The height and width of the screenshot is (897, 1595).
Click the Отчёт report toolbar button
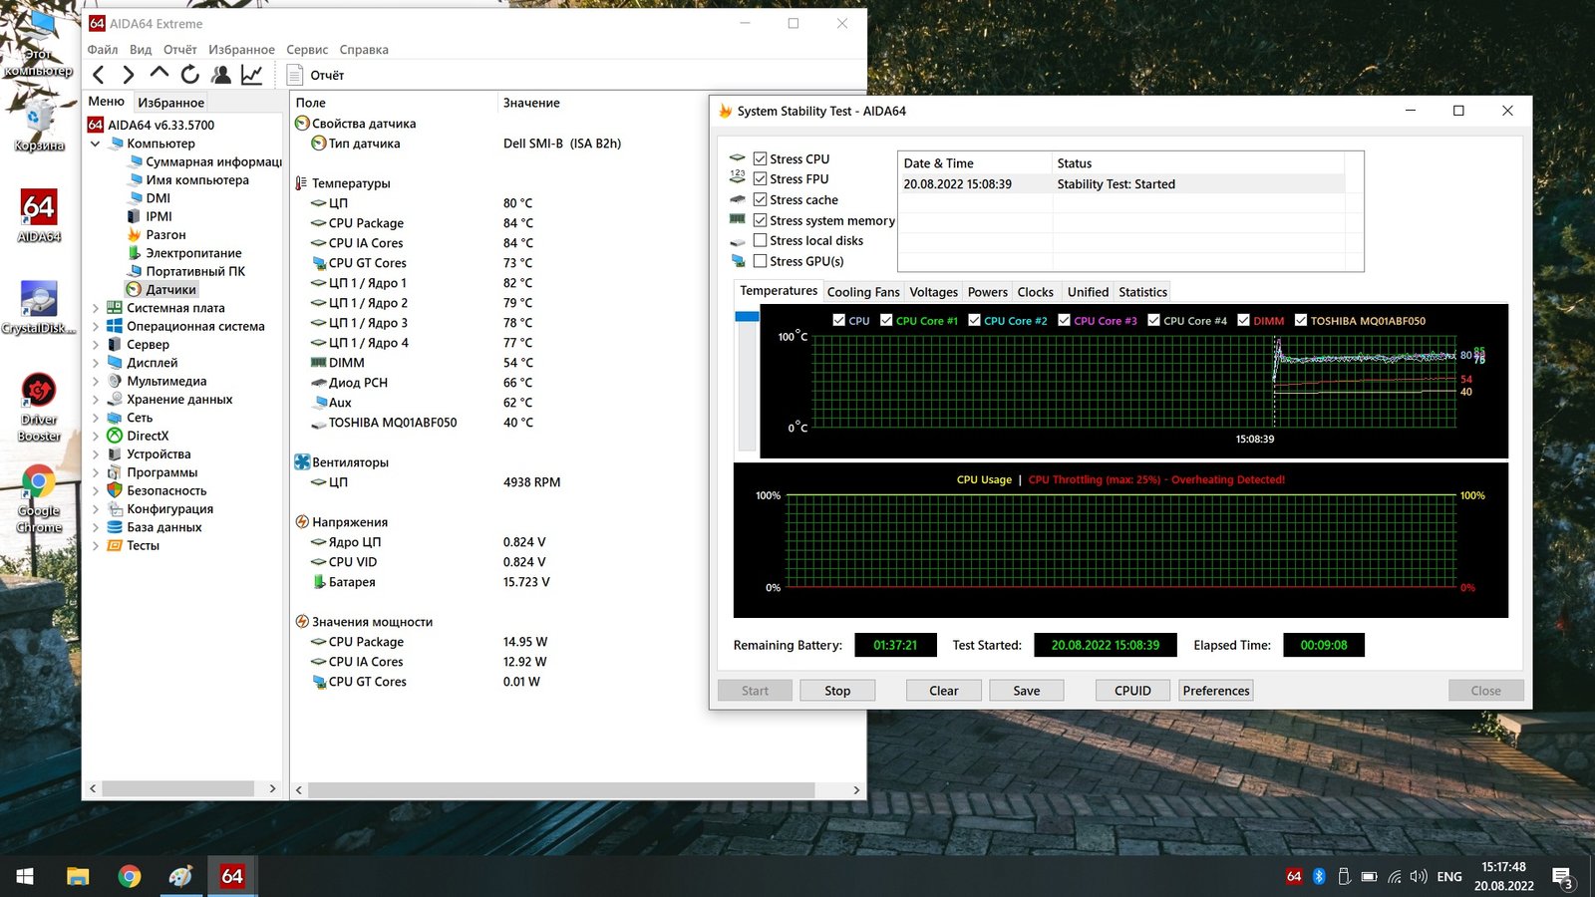tap(315, 75)
